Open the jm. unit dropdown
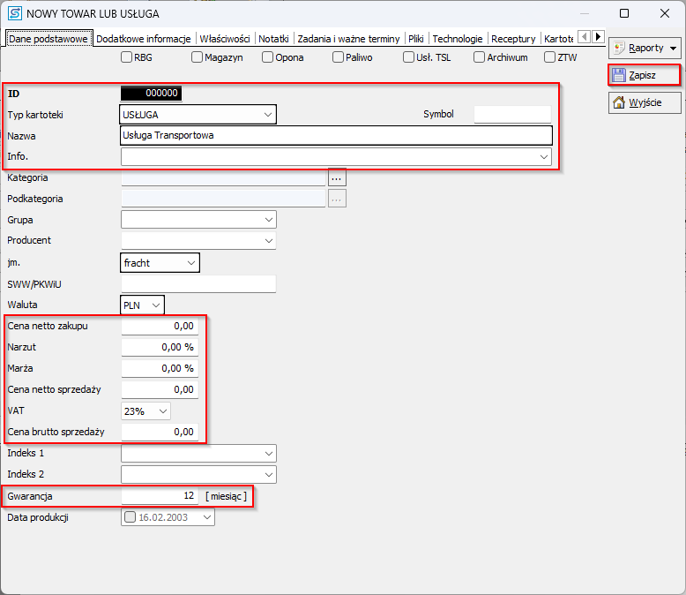Image resolution: width=686 pixels, height=595 pixels. pyautogui.click(x=190, y=262)
